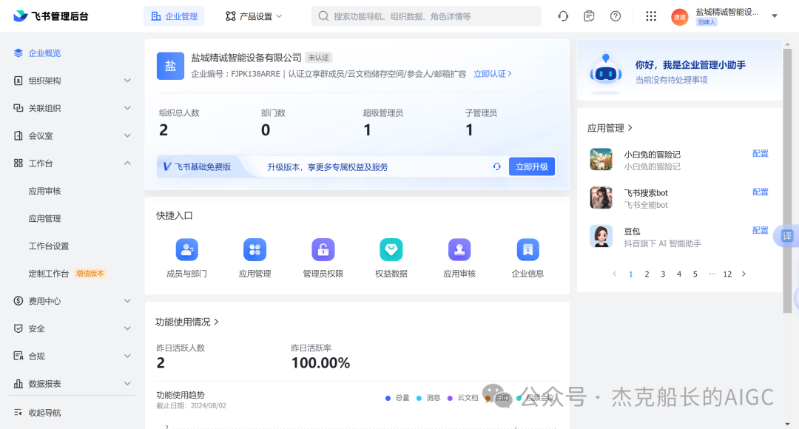Open the 企业管理 tab
The height and width of the screenshot is (429, 799).
[x=175, y=16]
